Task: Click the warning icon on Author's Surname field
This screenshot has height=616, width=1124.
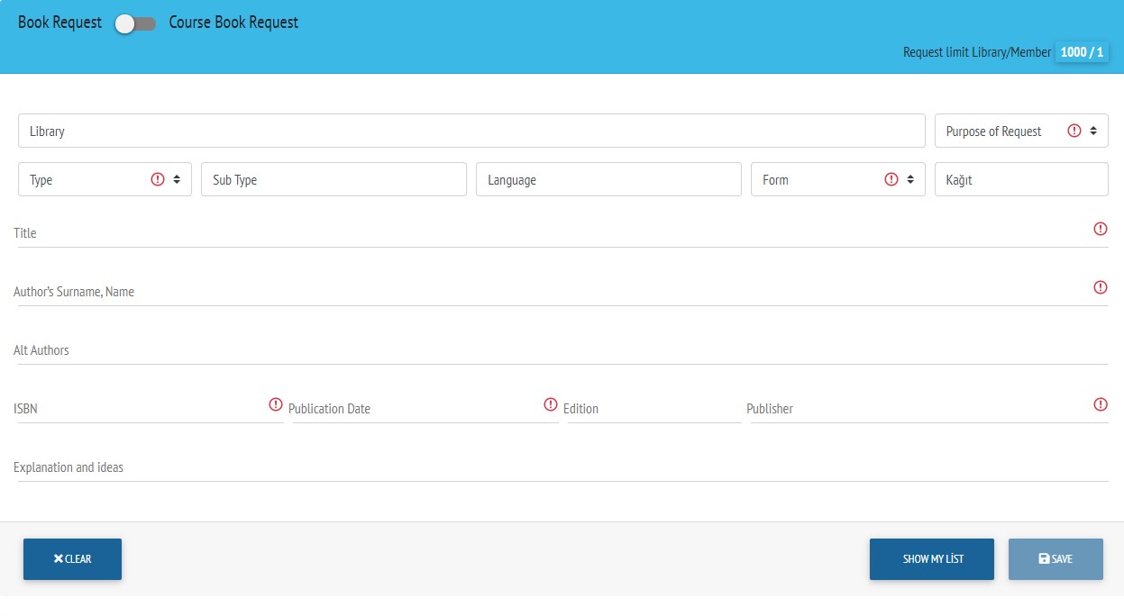Action: click(x=1101, y=287)
